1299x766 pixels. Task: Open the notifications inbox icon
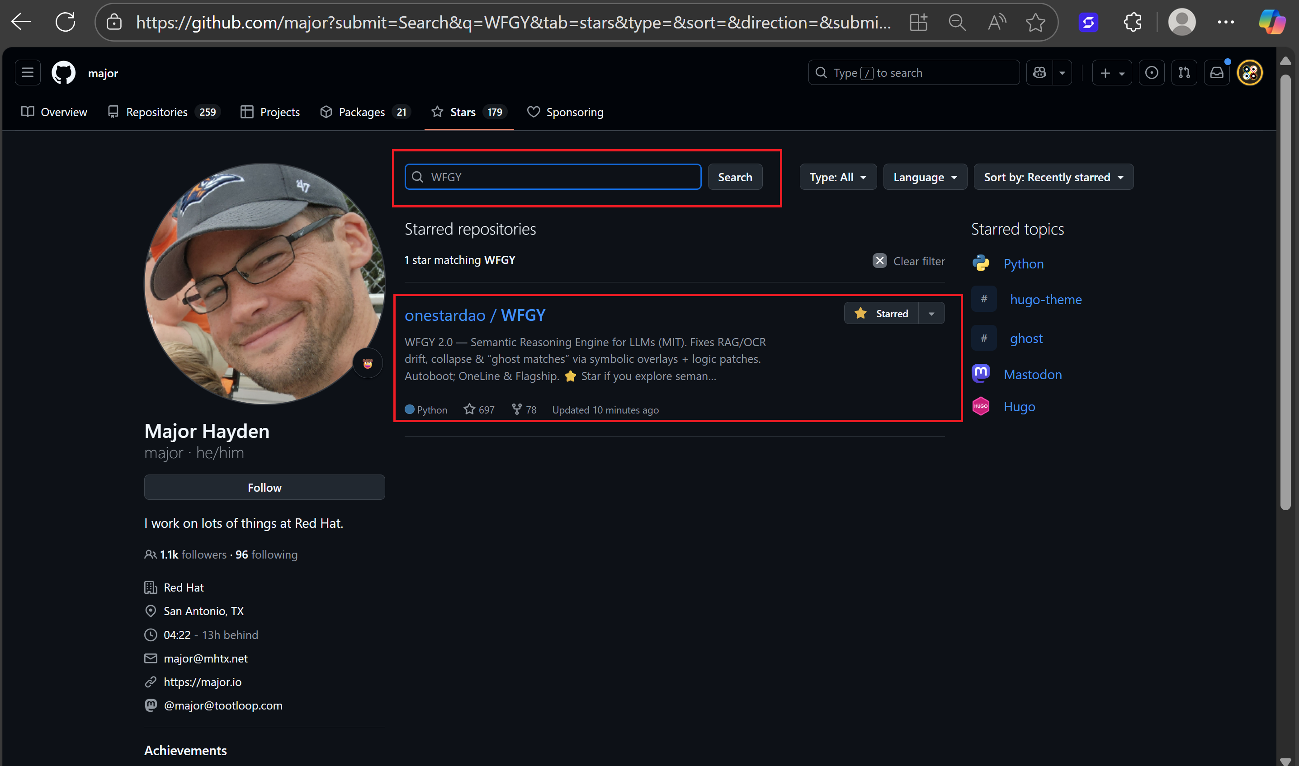click(x=1216, y=73)
